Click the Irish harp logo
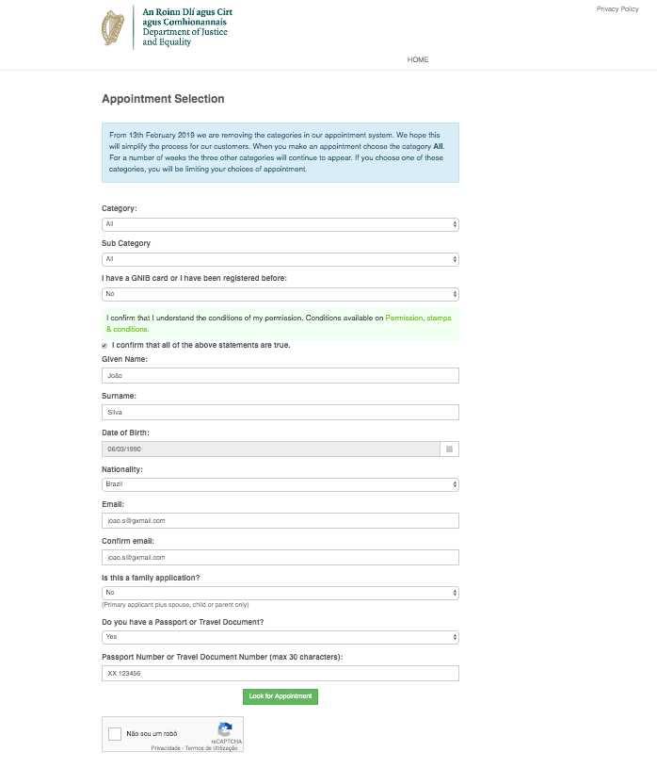 point(113,27)
